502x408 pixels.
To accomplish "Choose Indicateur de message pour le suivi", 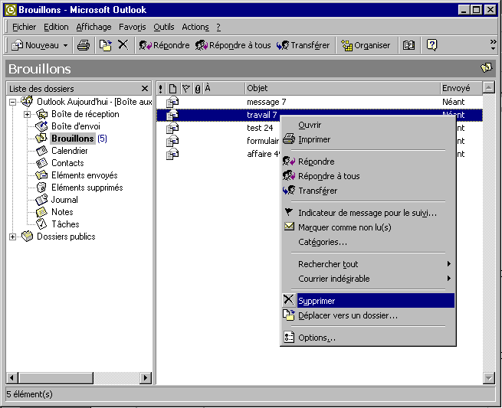I will coord(368,213).
